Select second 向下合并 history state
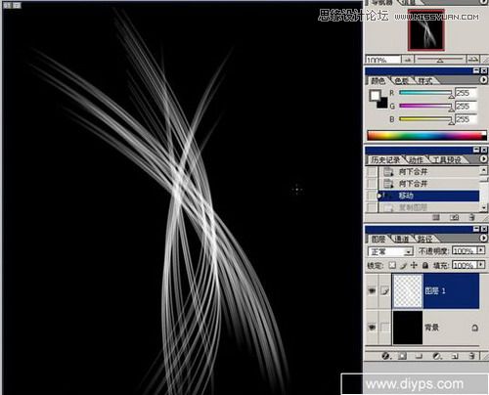 tap(428, 184)
